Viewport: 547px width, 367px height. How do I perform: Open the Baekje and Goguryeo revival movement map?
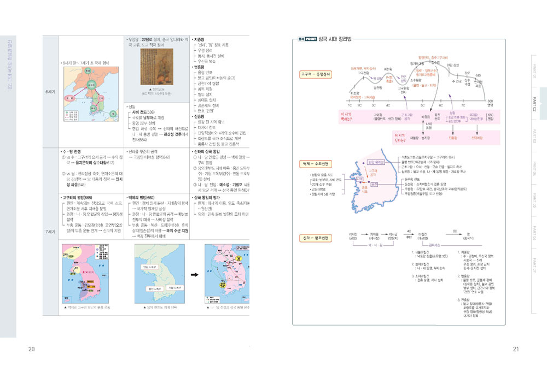click(x=85, y=274)
